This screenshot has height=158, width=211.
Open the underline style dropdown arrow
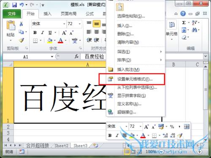tap(55, 33)
